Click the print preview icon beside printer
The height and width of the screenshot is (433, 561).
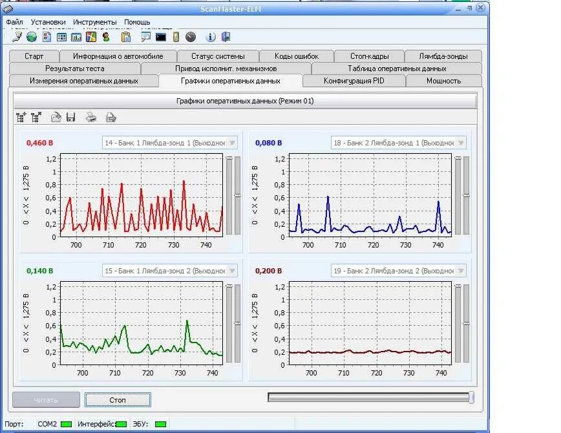click(x=111, y=117)
